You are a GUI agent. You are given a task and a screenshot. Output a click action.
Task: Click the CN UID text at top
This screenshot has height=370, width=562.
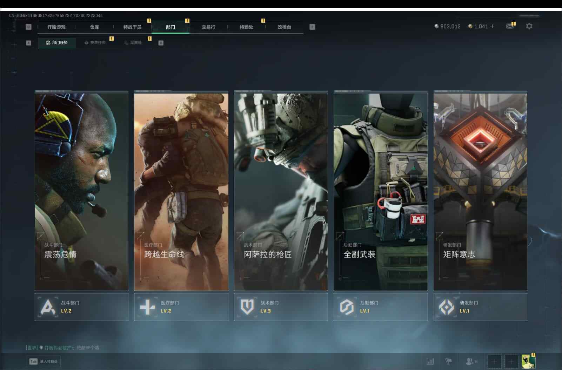(x=56, y=15)
